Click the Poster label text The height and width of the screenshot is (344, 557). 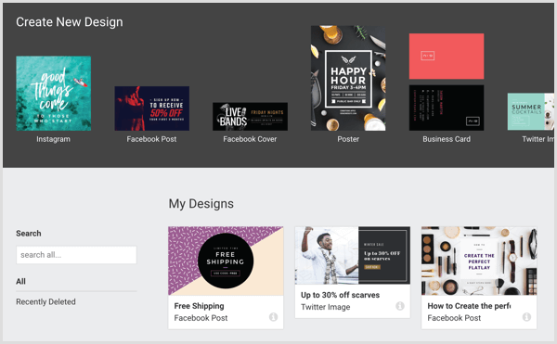coord(348,139)
